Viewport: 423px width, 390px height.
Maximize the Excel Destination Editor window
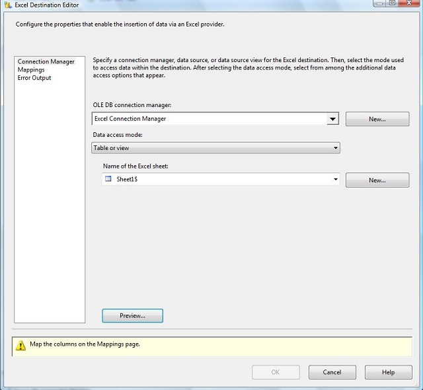click(393, 3)
